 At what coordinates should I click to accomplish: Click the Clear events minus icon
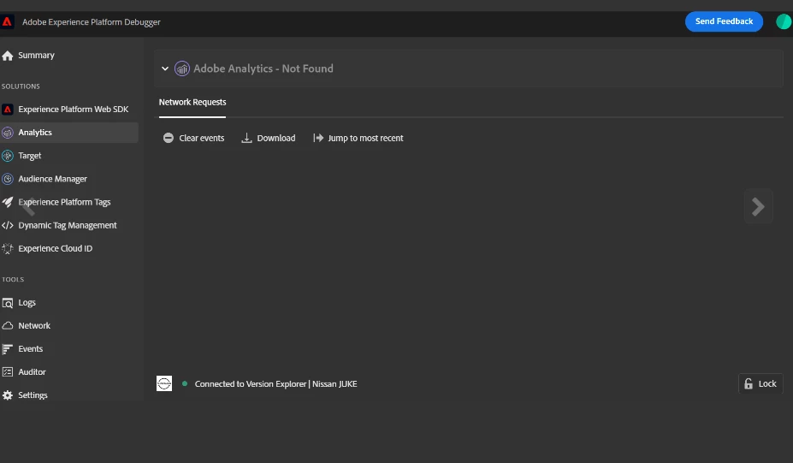[x=168, y=138]
